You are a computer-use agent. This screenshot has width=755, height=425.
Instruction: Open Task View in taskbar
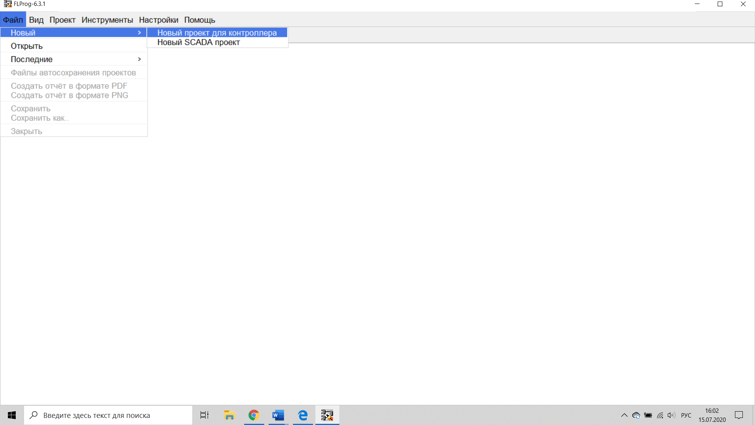(x=204, y=415)
